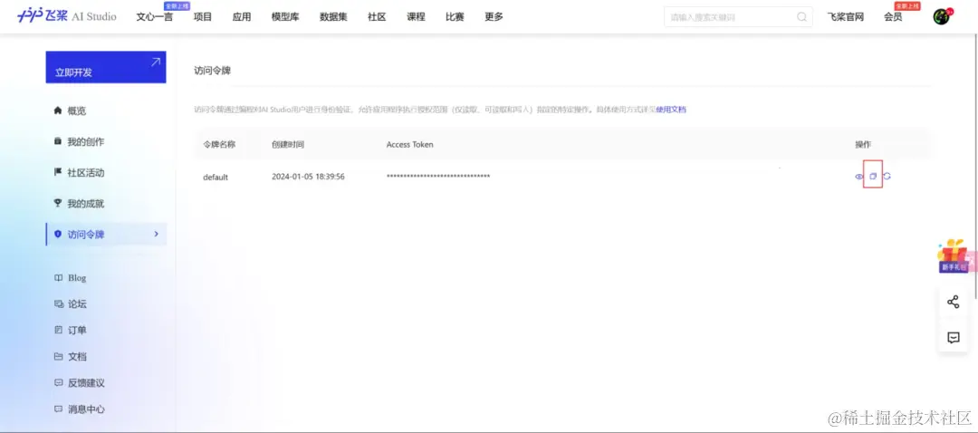The height and width of the screenshot is (433, 978).
Task: Click the search magnifier icon
Action: 802,17
